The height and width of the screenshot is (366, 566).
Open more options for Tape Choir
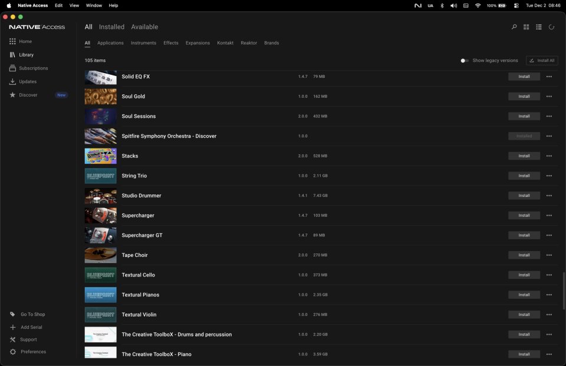coord(549,255)
